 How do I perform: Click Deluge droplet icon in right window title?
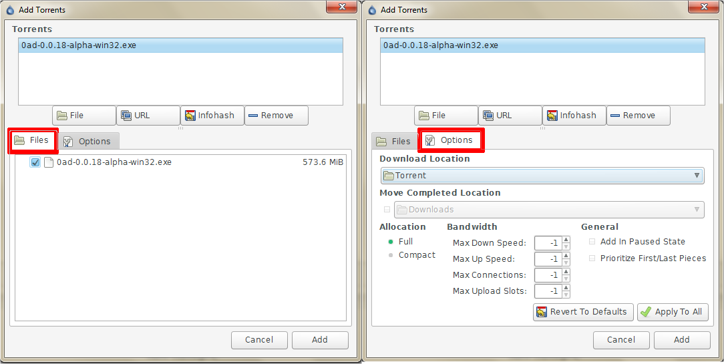pyautogui.click(x=372, y=10)
